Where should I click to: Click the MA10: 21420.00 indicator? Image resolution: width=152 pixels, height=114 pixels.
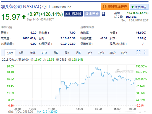[x=47, y=112]
